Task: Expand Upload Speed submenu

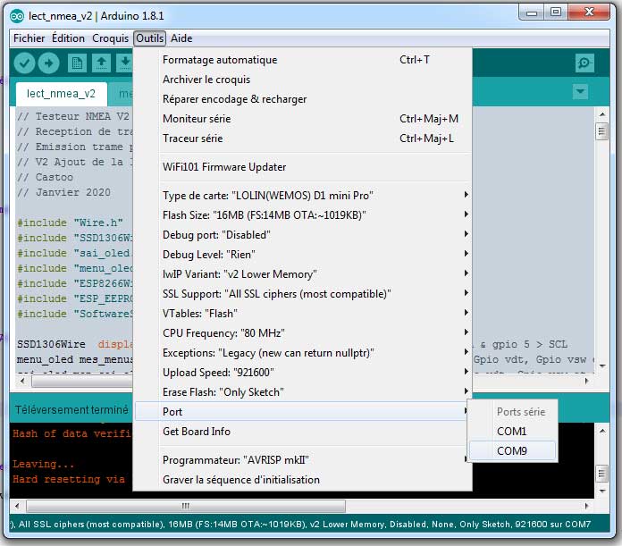Action: click(x=302, y=373)
